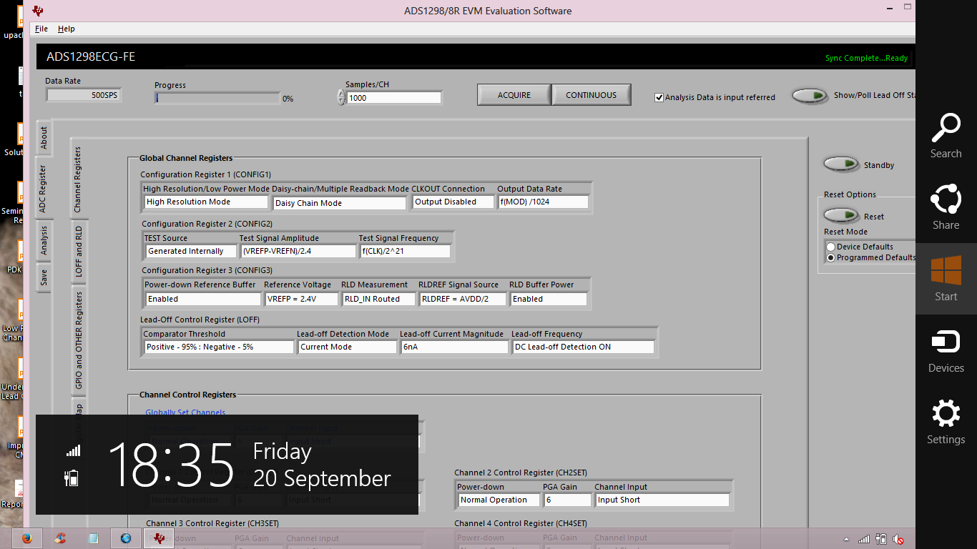This screenshot has height=549, width=977.
Task: Open the CLKOUT Connection dropdown
Action: click(453, 202)
